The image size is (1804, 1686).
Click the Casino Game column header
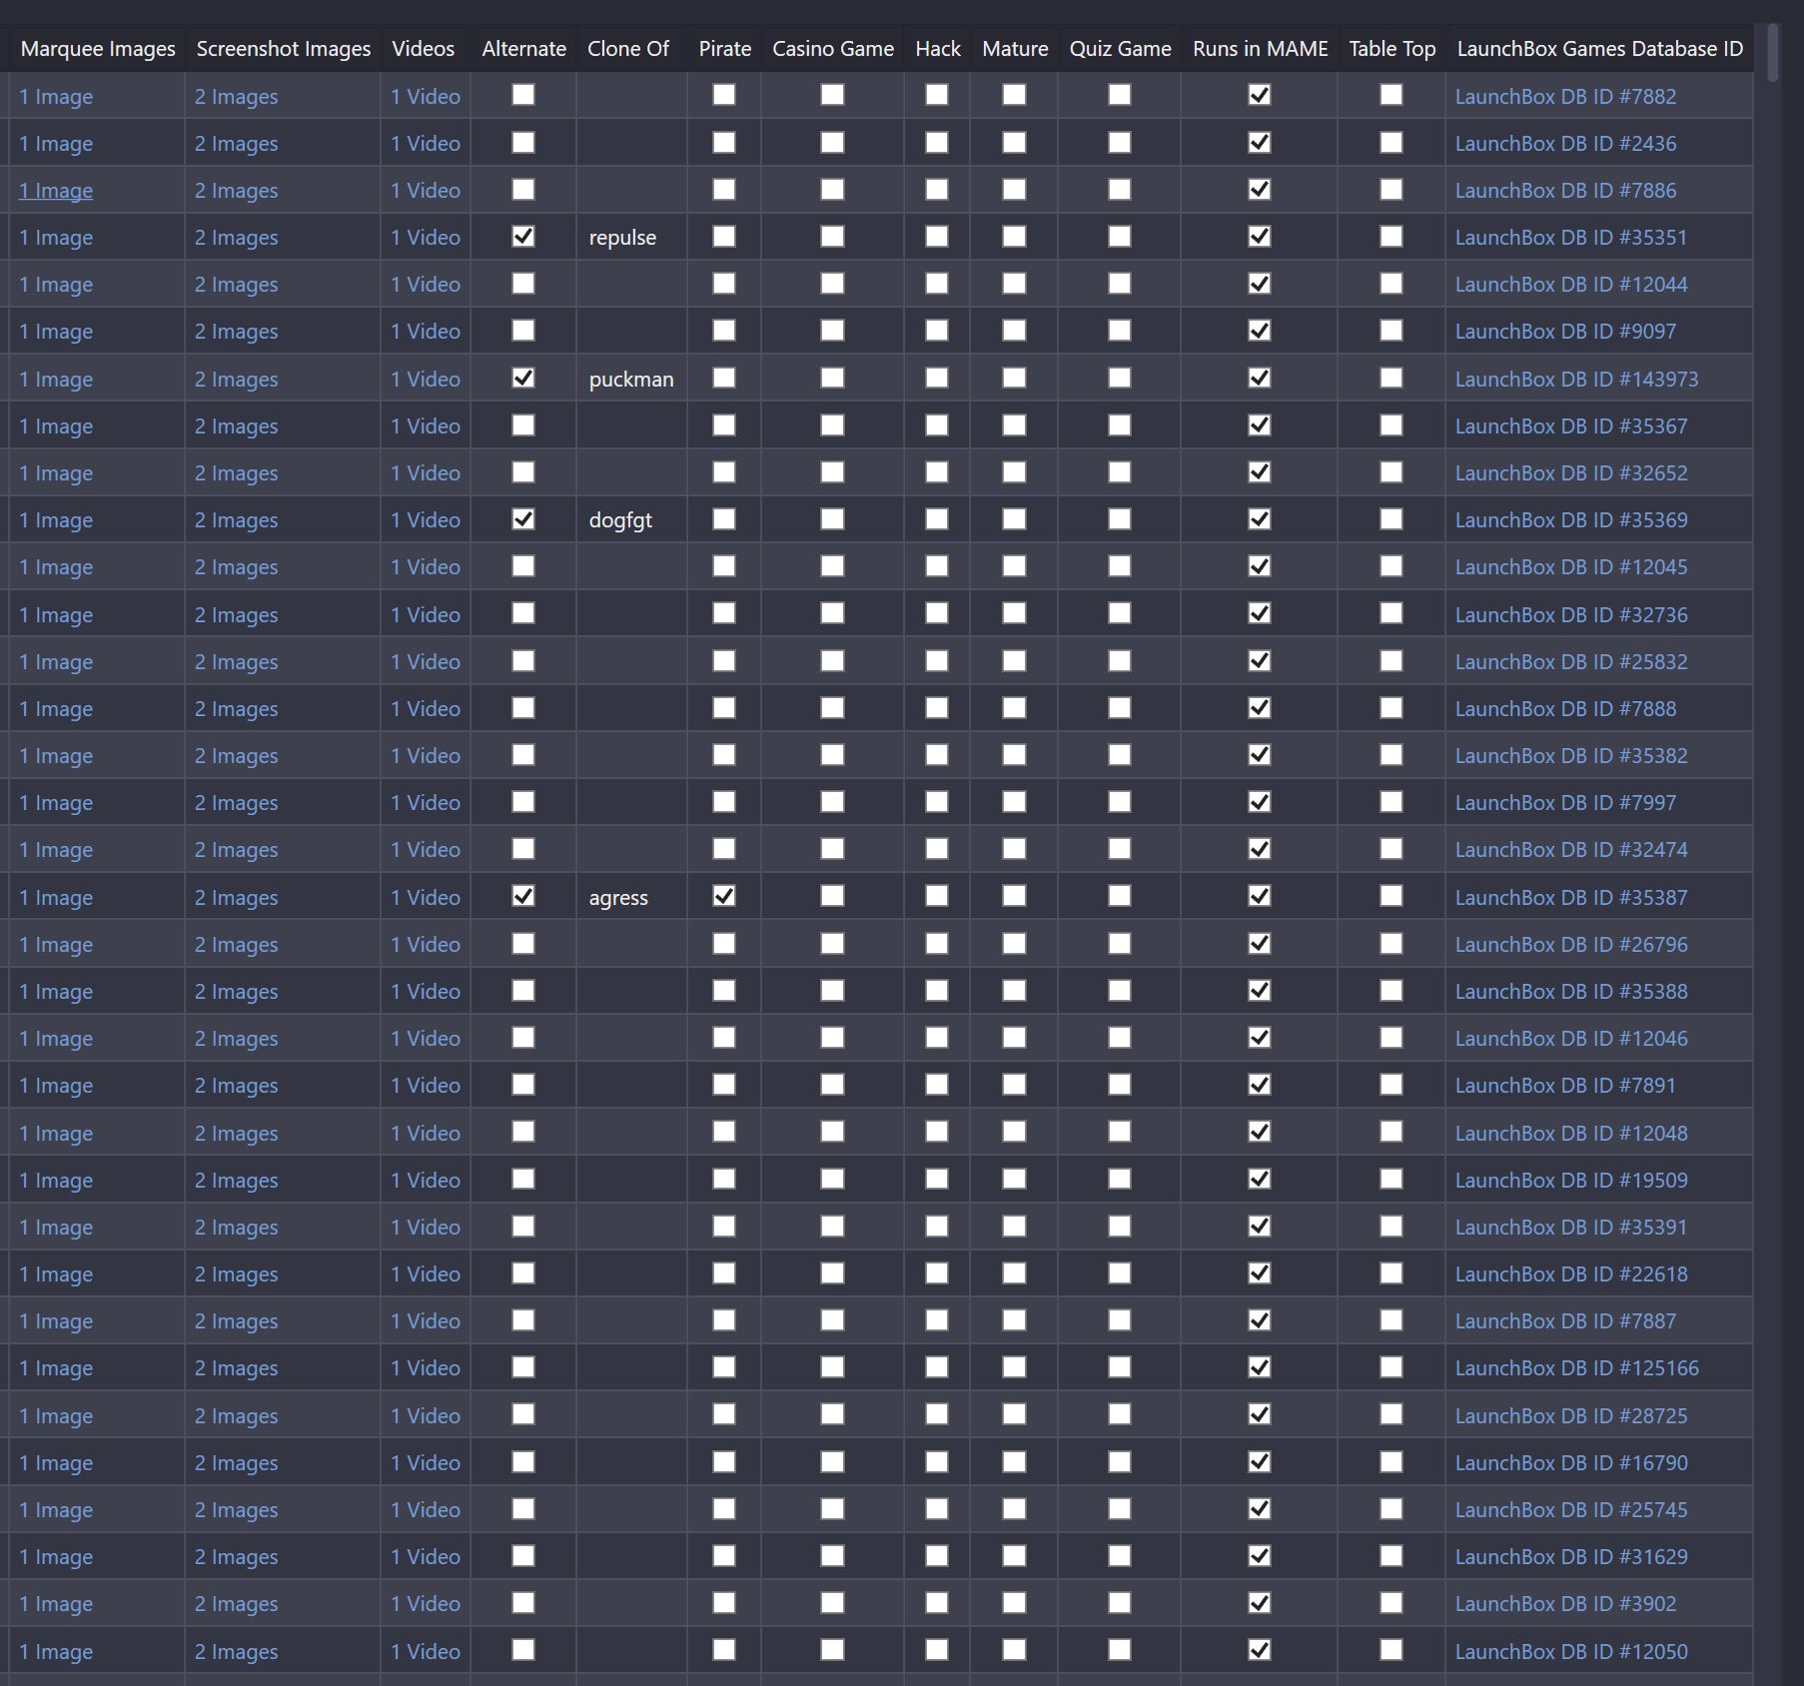point(833,49)
